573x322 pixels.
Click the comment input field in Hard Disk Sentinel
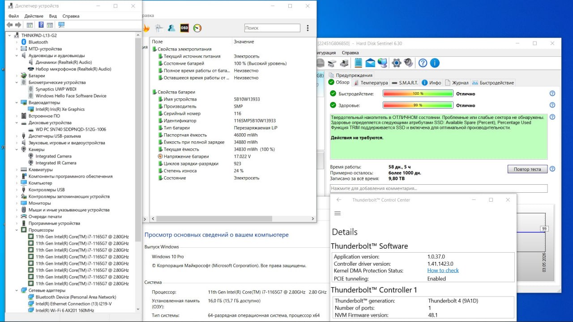pyautogui.click(x=439, y=188)
